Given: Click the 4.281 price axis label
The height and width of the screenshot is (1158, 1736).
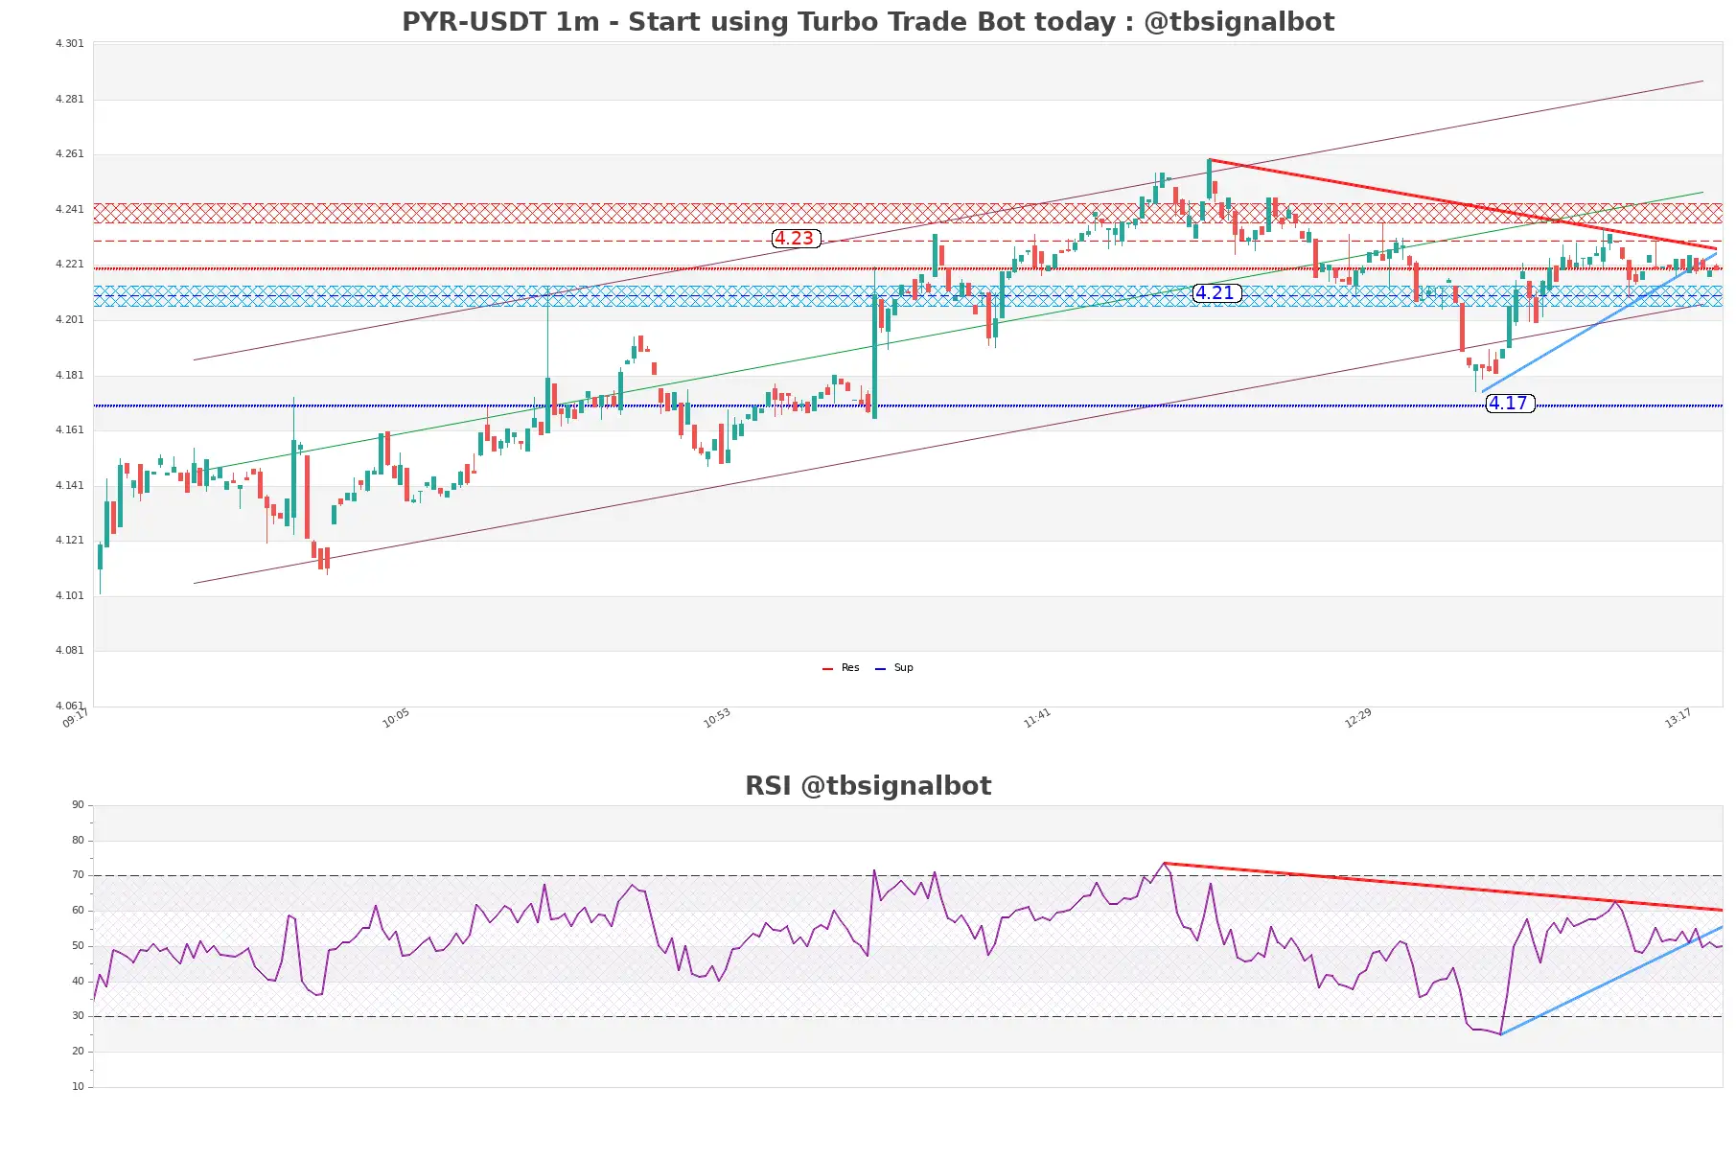Looking at the screenshot, I should tap(69, 99).
